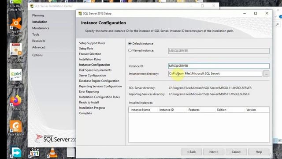The image size is (282, 159).
Task: Open Foxit Reader desktop icon
Action: point(16,129)
